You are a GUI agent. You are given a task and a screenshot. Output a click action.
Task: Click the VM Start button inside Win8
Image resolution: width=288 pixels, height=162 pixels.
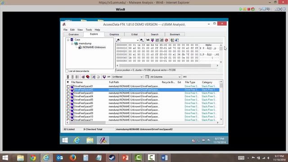point(65,140)
